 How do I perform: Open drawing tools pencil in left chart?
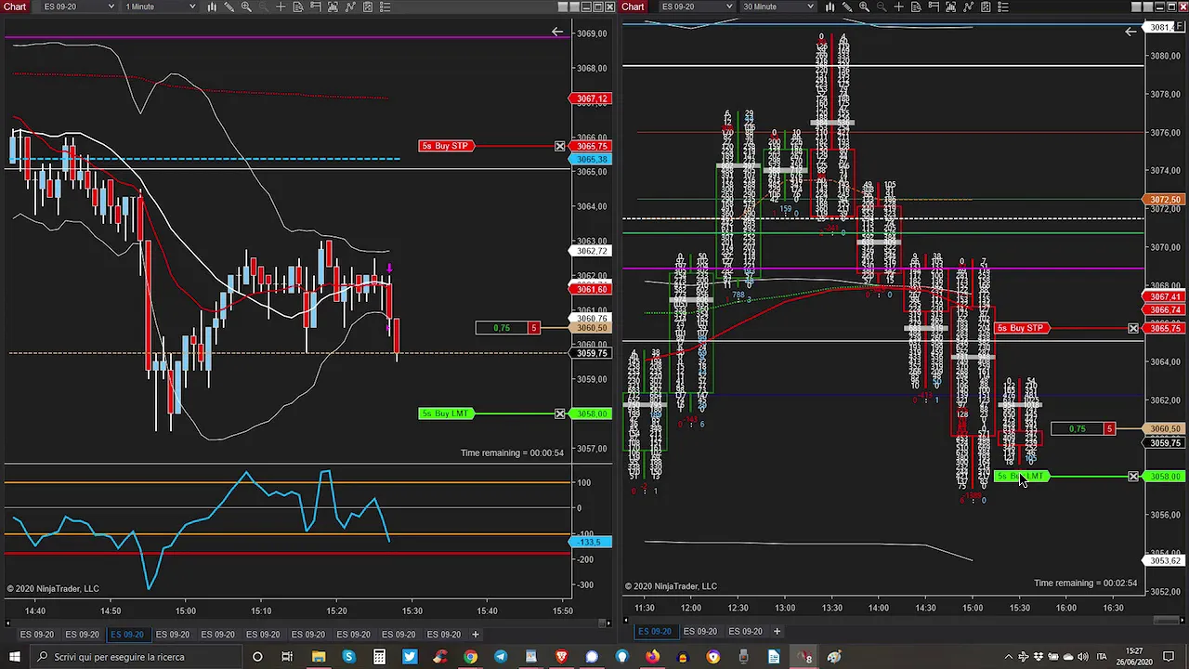[x=229, y=7]
